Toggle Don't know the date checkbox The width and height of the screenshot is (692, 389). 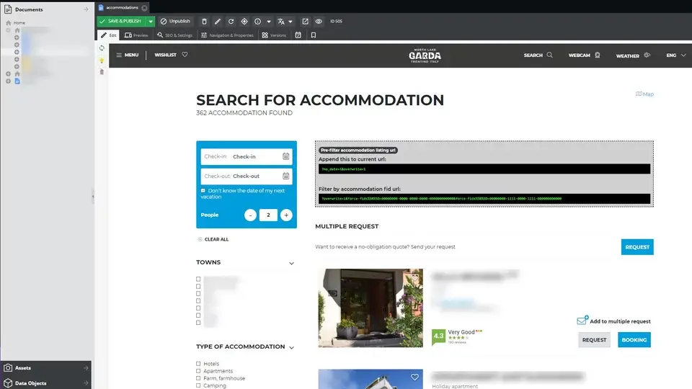coord(203,190)
